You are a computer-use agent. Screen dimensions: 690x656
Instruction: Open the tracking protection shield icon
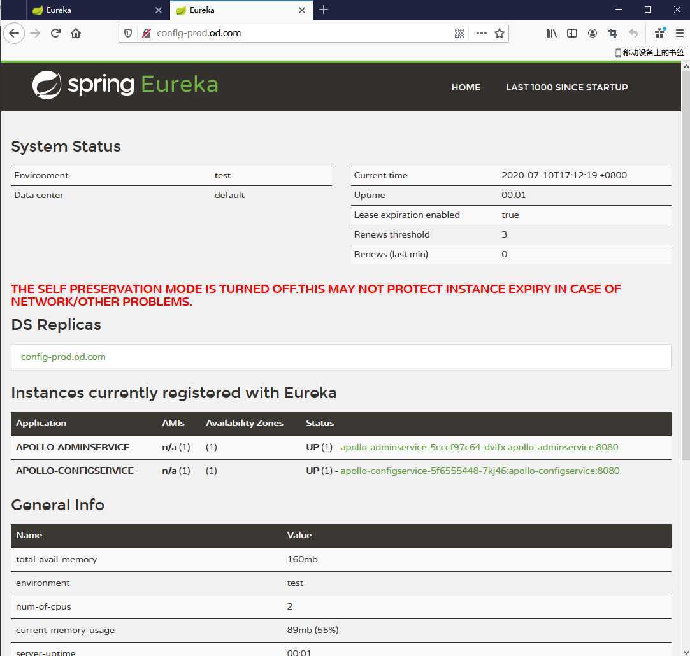[128, 33]
